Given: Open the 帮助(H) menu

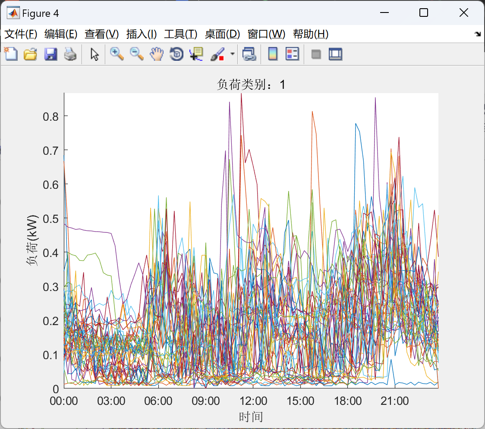Looking at the screenshot, I should [311, 34].
